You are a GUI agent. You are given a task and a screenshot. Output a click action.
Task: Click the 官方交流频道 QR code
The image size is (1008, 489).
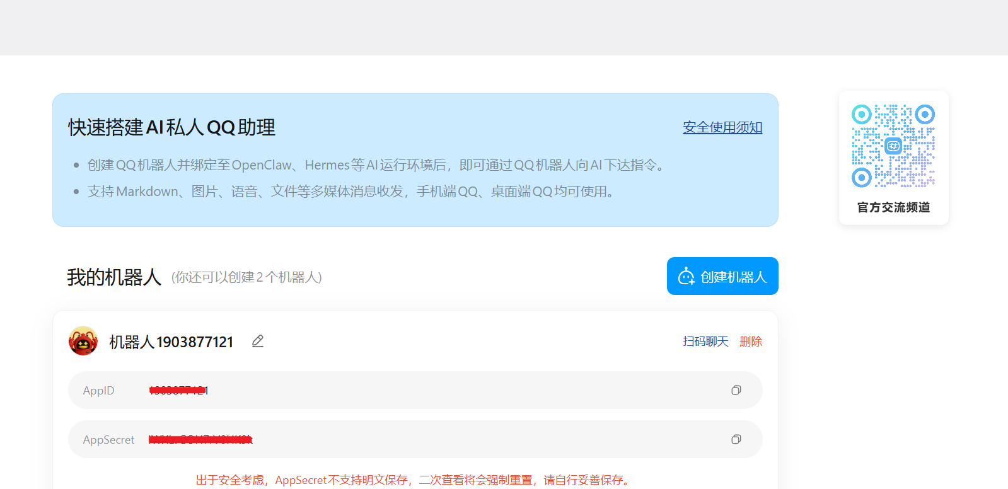click(893, 146)
